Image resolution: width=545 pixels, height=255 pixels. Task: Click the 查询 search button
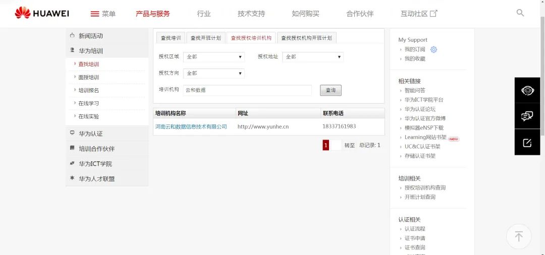click(331, 90)
